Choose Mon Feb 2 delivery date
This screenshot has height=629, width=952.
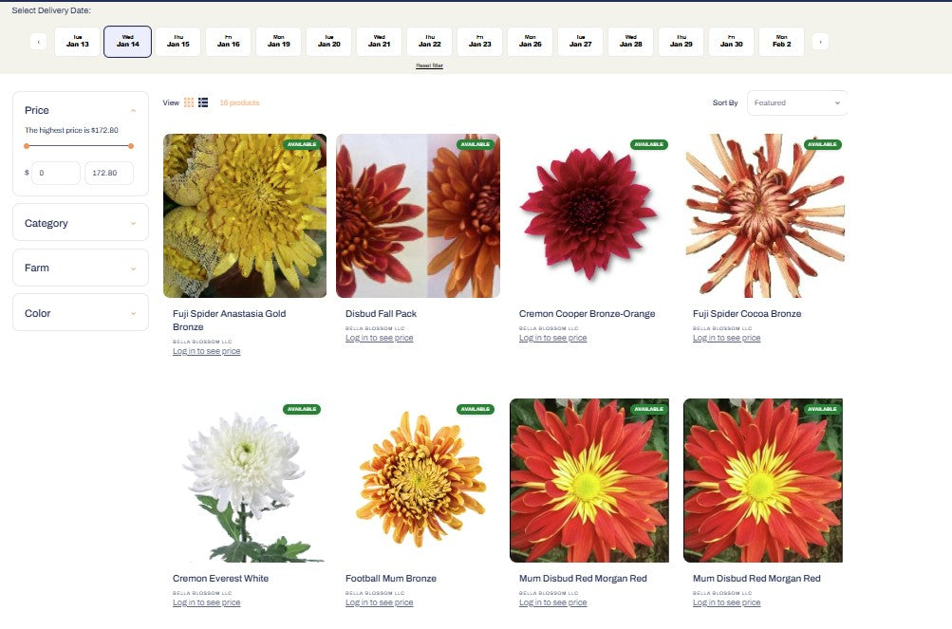781,42
